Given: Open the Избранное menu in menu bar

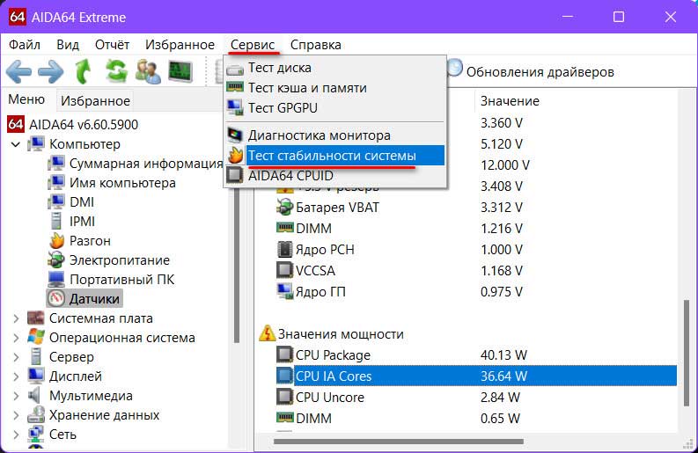Looking at the screenshot, I should 180,45.
